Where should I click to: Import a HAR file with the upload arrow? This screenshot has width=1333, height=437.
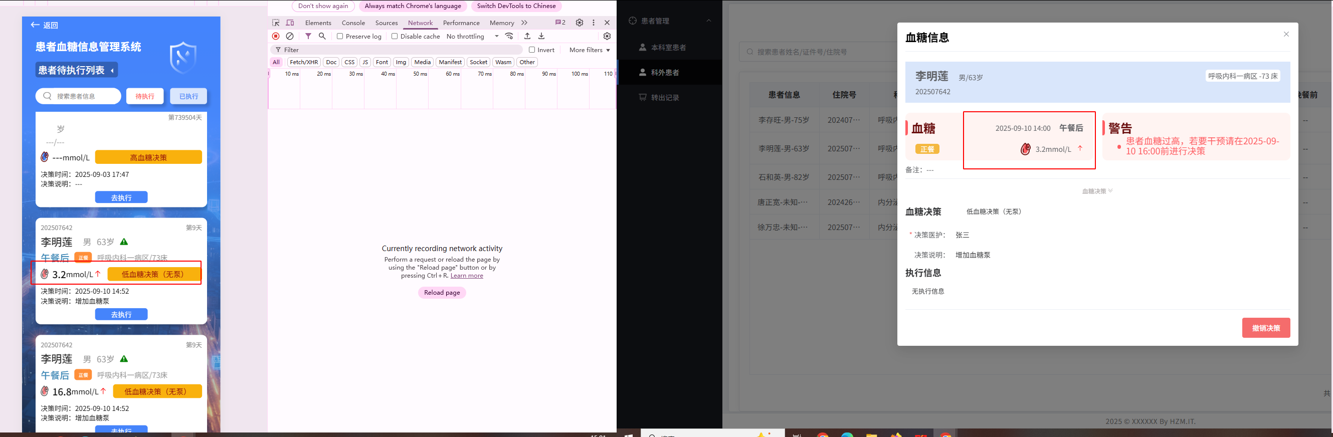(527, 36)
